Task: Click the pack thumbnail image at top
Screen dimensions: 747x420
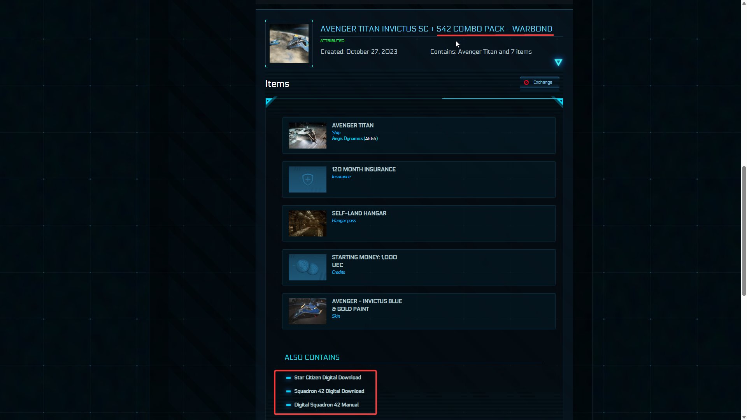Action: (x=289, y=44)
